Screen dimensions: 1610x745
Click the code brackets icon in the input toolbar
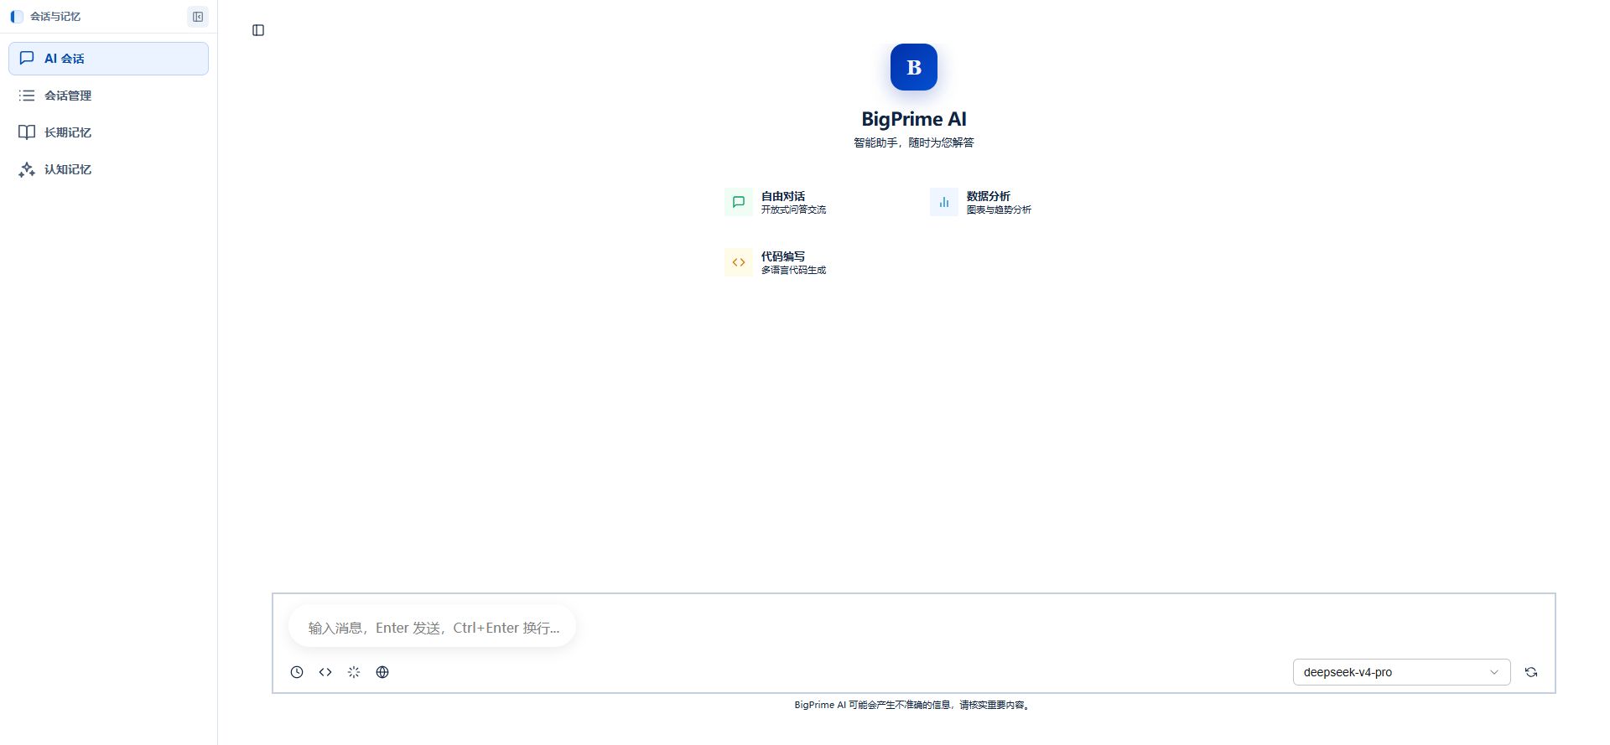[x=325, y=672]
